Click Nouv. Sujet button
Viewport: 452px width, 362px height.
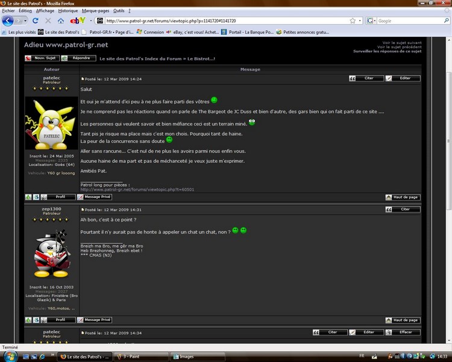42,58
